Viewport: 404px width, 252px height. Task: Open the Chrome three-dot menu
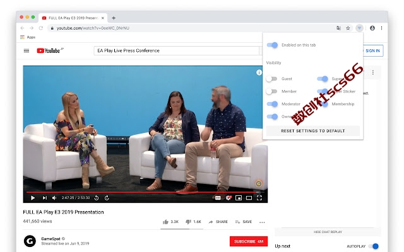(381, 28)
